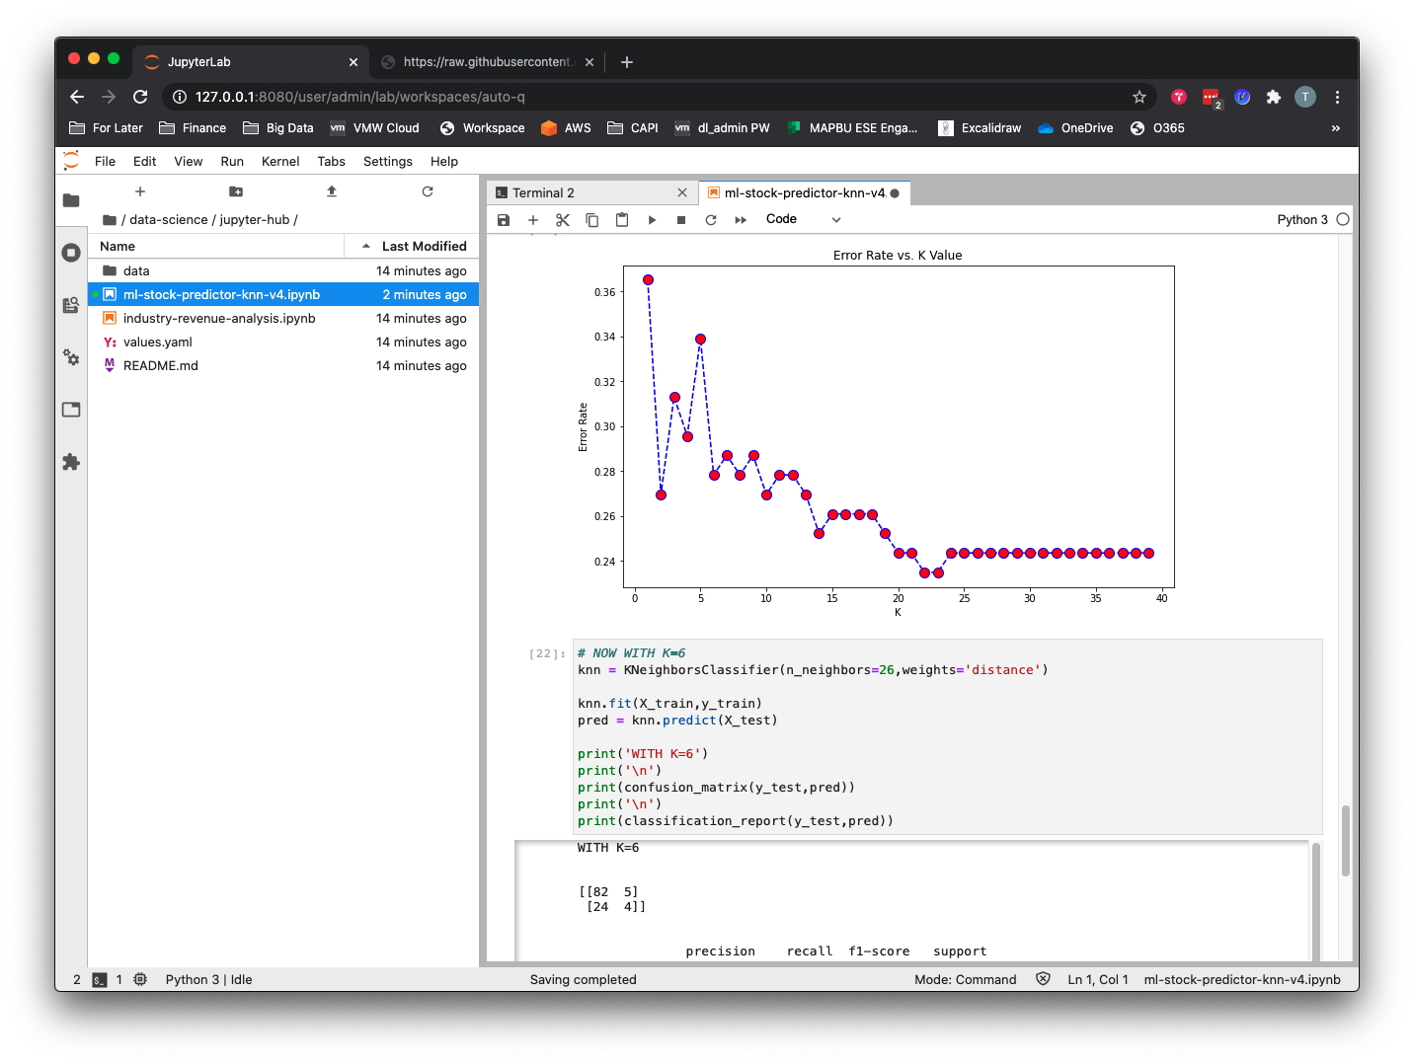The image size is (1414, 1064).
Task: Interrupt the kernel with stop button
Action: pyautogui.click(x=681, y=220)
